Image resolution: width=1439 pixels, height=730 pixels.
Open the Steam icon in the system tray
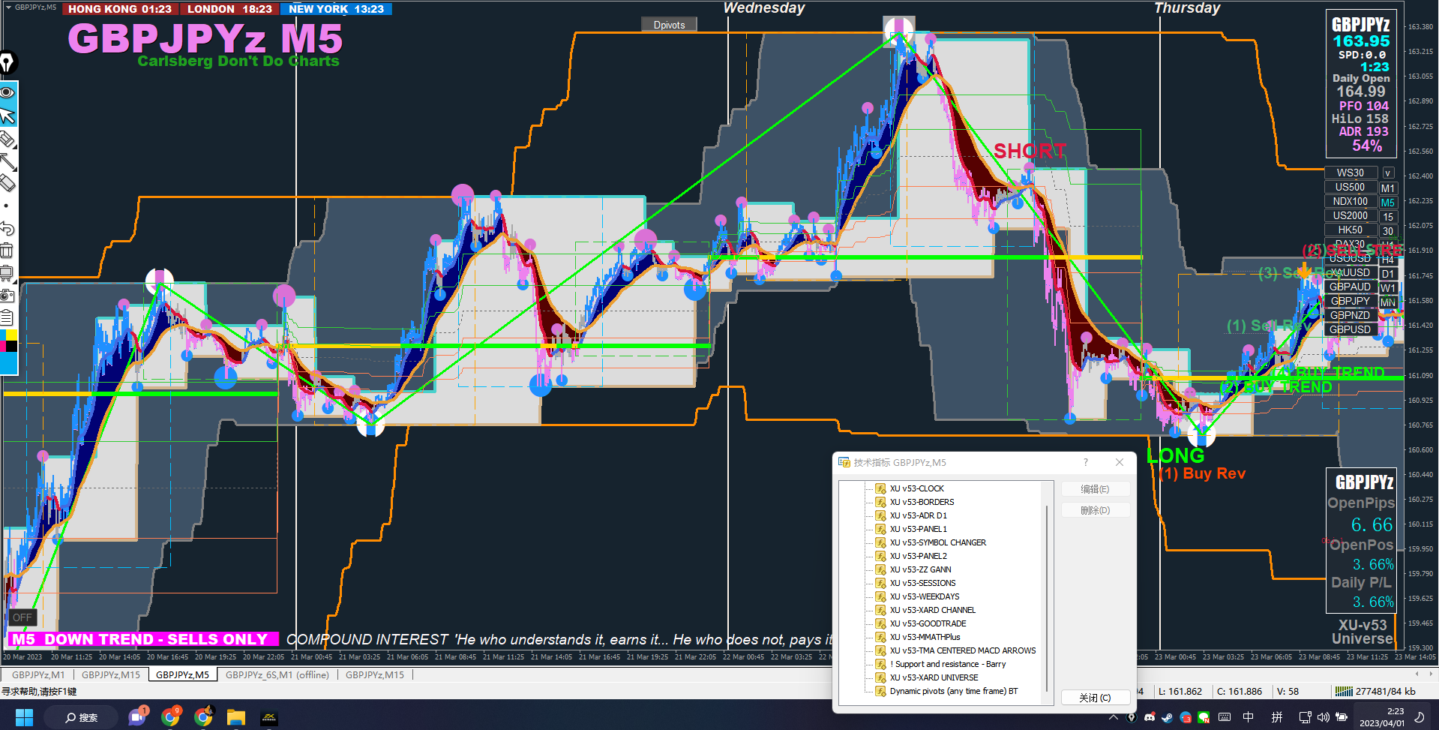[x=1167, y=717]
